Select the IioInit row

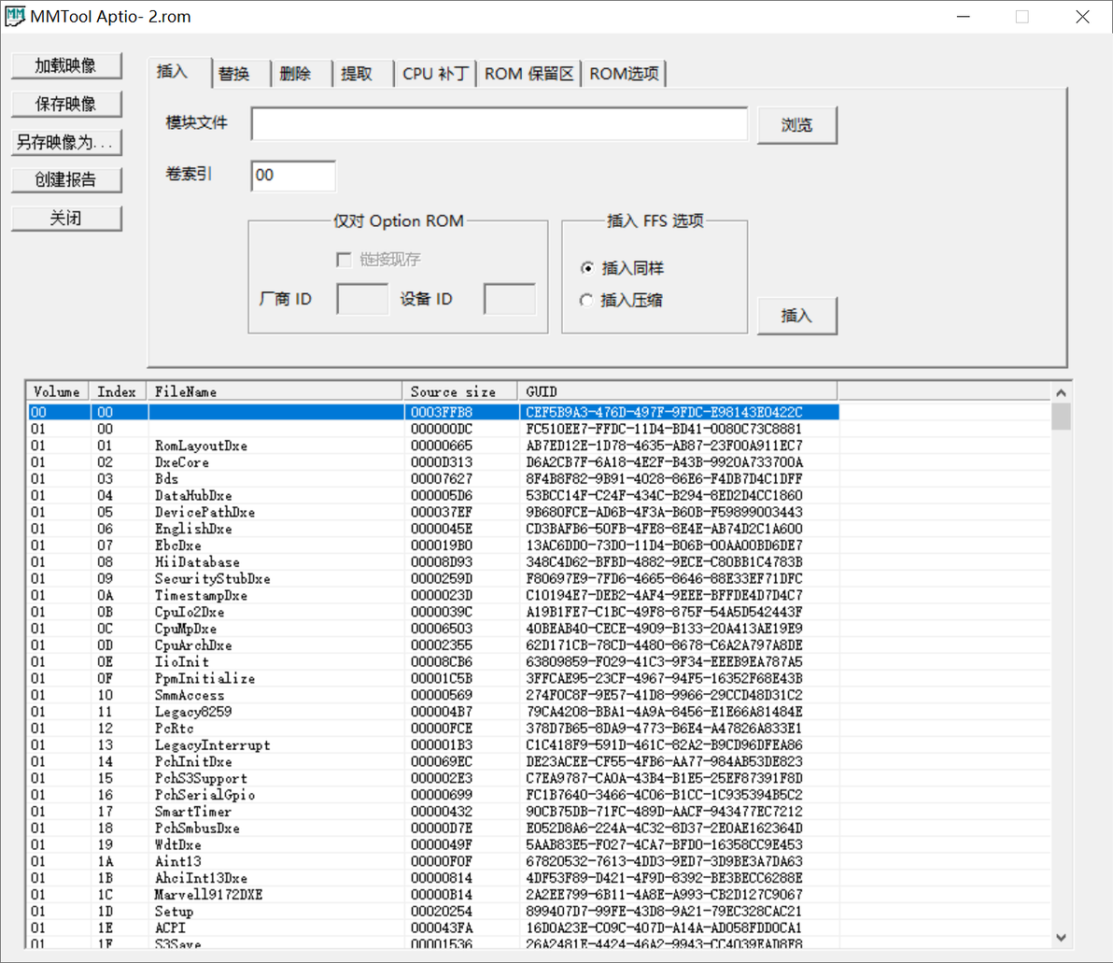click(433, 662)
